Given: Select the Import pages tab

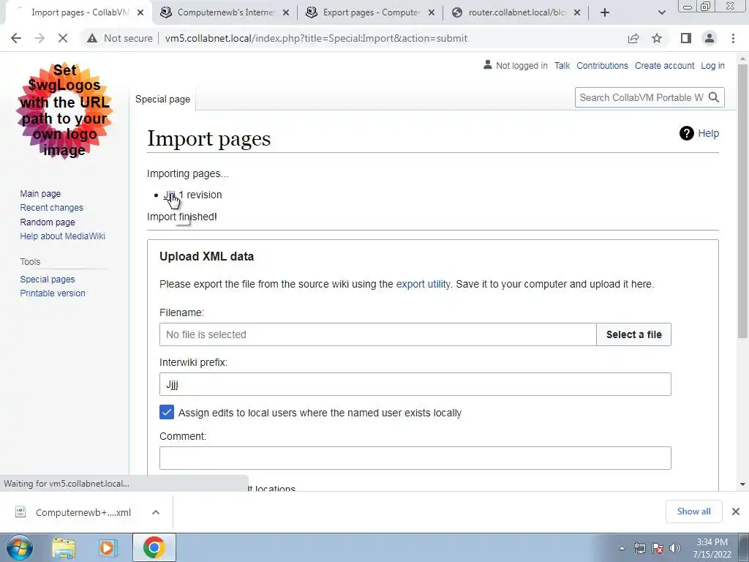Looking at the screenshot, I should tap(78, 12).
